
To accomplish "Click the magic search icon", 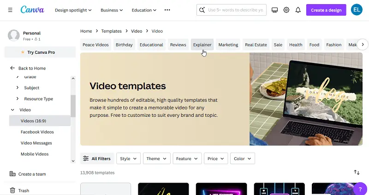I will [x=202, y=10].
